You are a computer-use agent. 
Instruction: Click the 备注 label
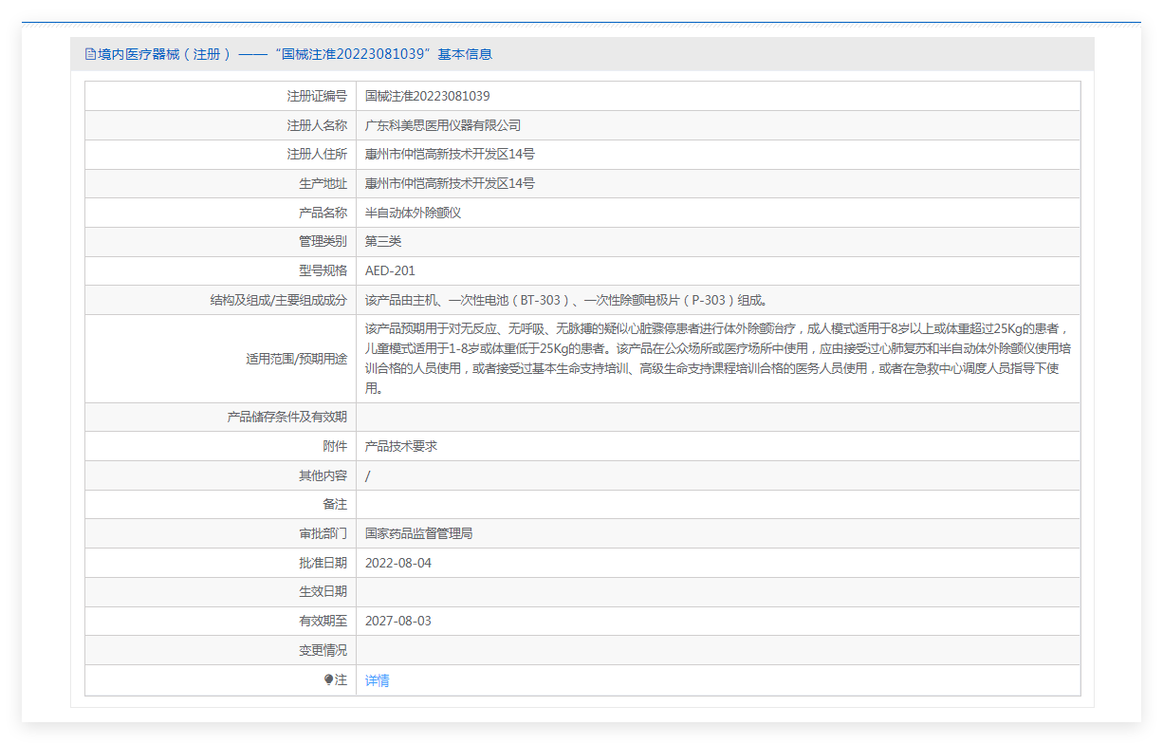pyautogui.click(x=335, y=504)
